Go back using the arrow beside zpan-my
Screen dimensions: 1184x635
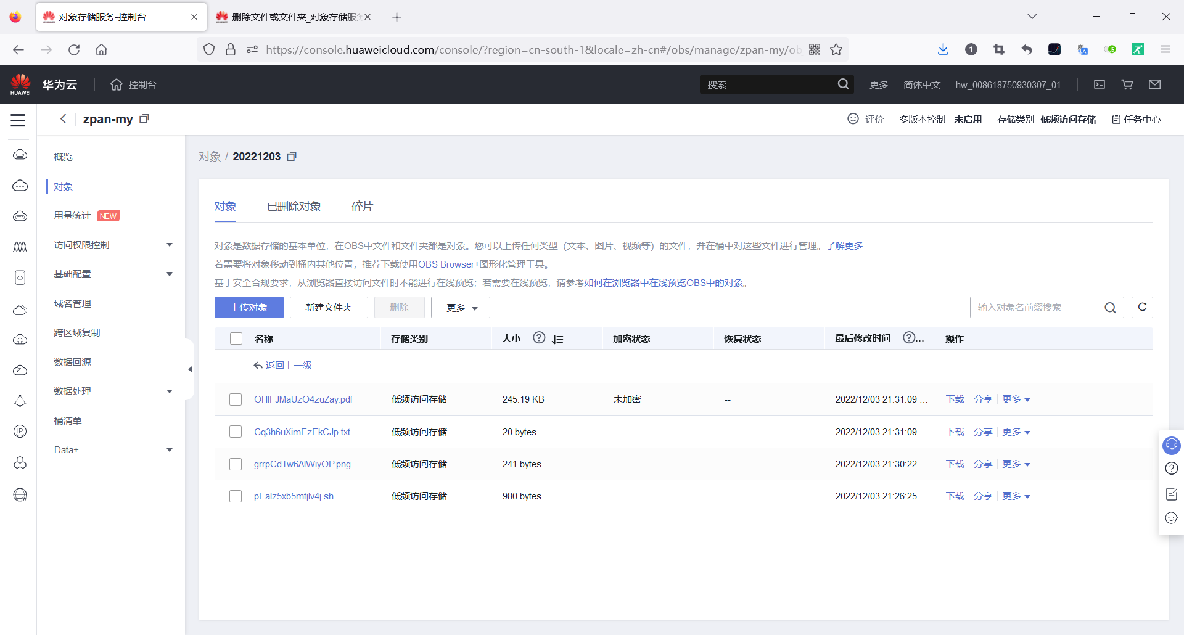(x=63, y=119)
